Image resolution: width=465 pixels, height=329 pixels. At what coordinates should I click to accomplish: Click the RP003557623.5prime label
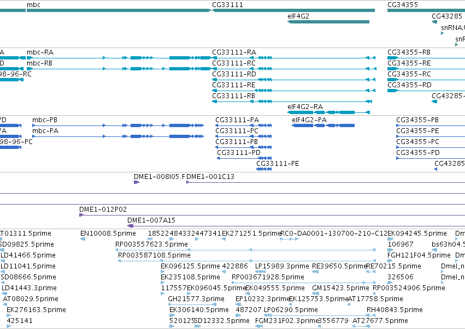pyautogui.click(x=151, y=244)
